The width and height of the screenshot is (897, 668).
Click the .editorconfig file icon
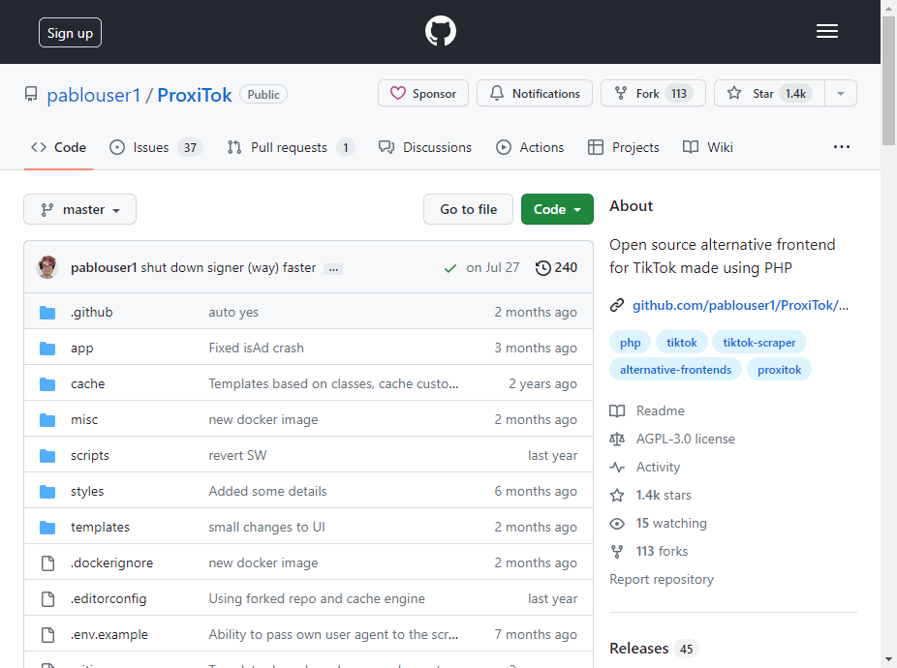click(x=48, y=599)
